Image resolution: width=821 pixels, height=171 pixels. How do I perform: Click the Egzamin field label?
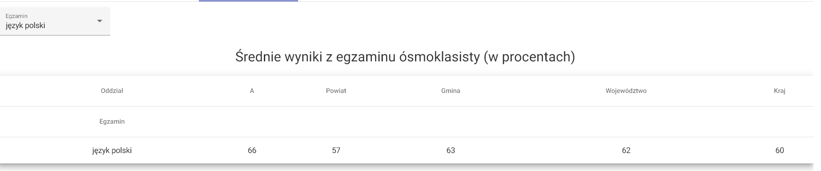17,16
